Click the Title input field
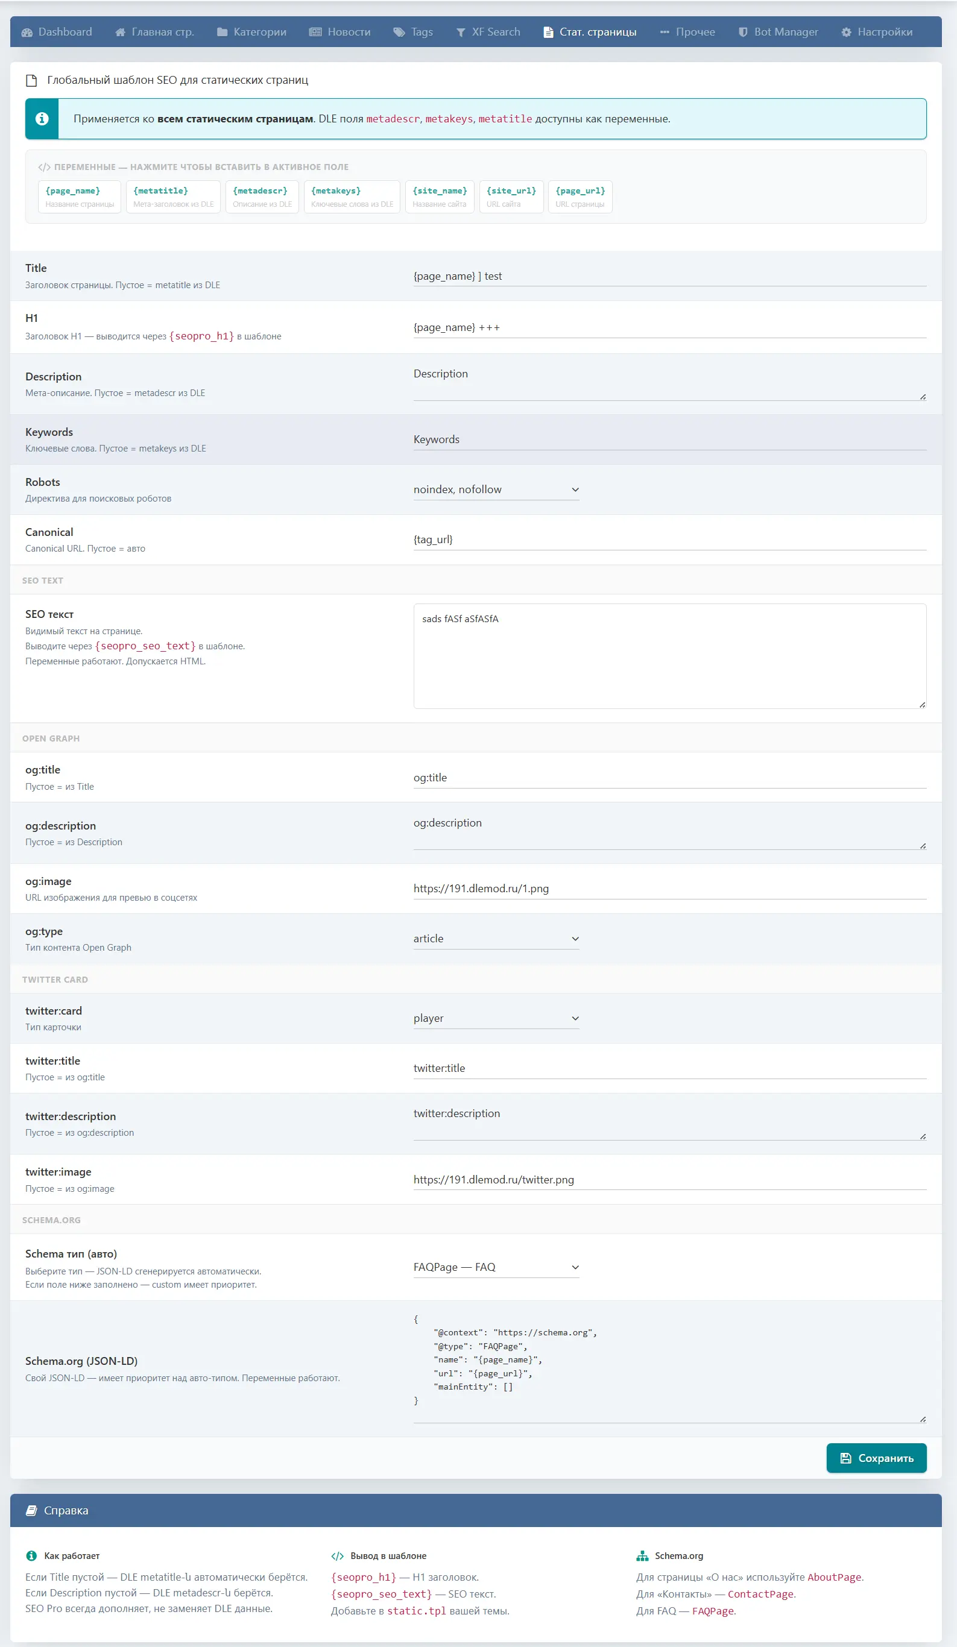The height and width of the screenshot is (1647, 957). (669, 277)
